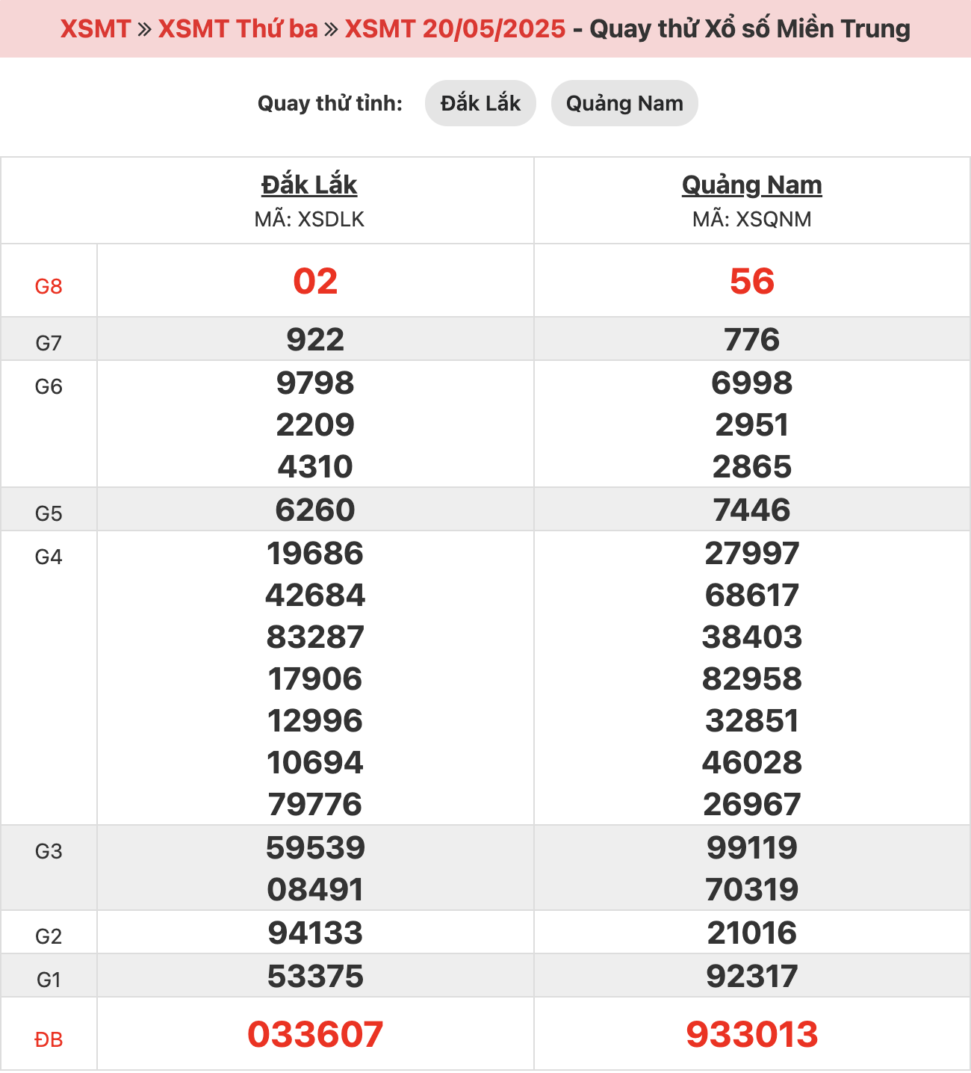The image size is (971, 1073).
Task: Click the second double-chevron breadcrumb separator
Action: coord(332,30)
